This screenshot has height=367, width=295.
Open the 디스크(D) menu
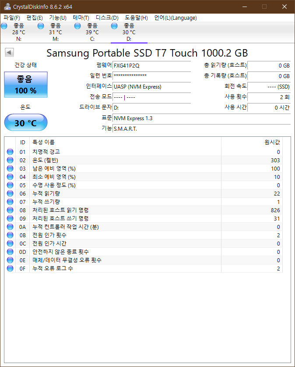click(107, 18)
